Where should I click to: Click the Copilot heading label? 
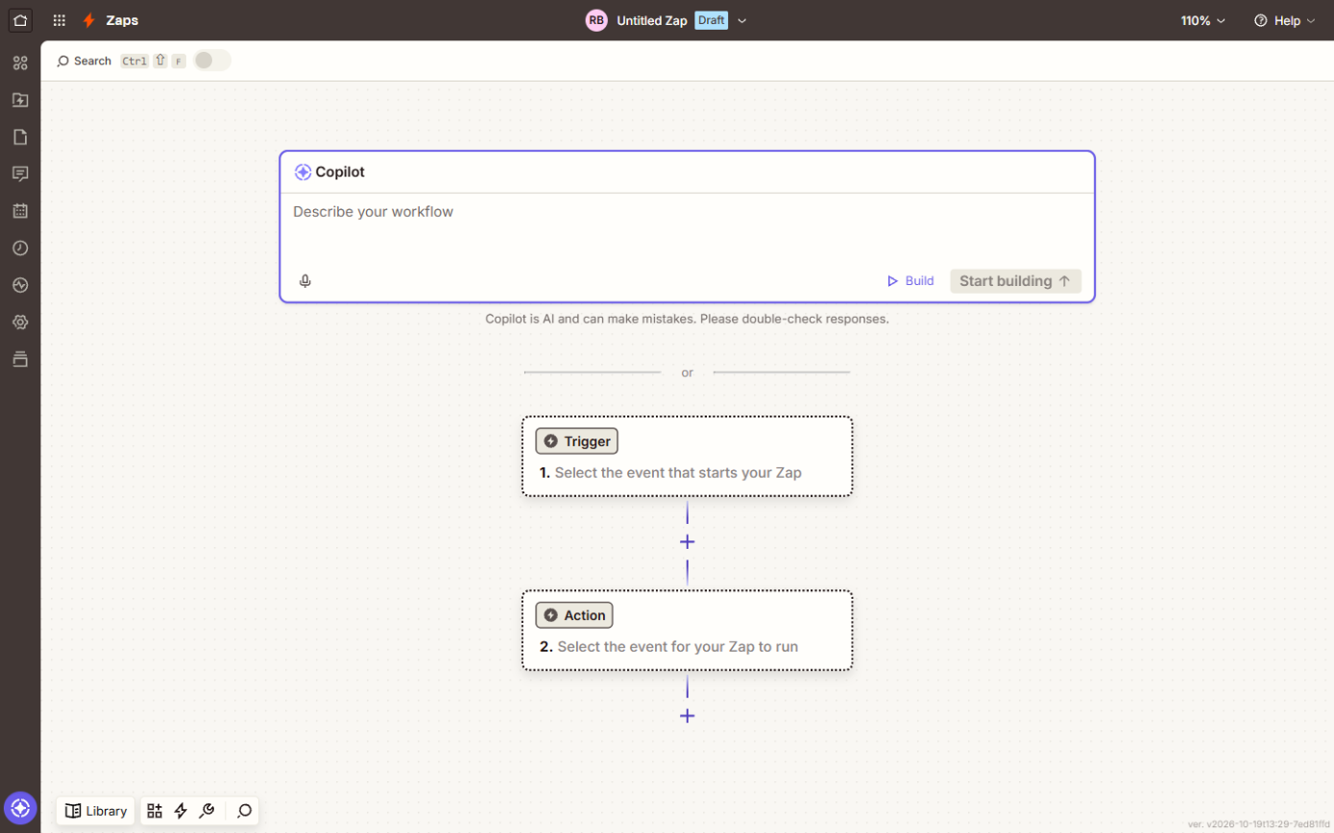[340, 172]
